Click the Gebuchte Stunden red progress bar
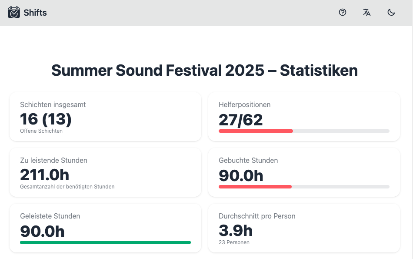This screenshot has width=413, height=259. coord(255,187)
